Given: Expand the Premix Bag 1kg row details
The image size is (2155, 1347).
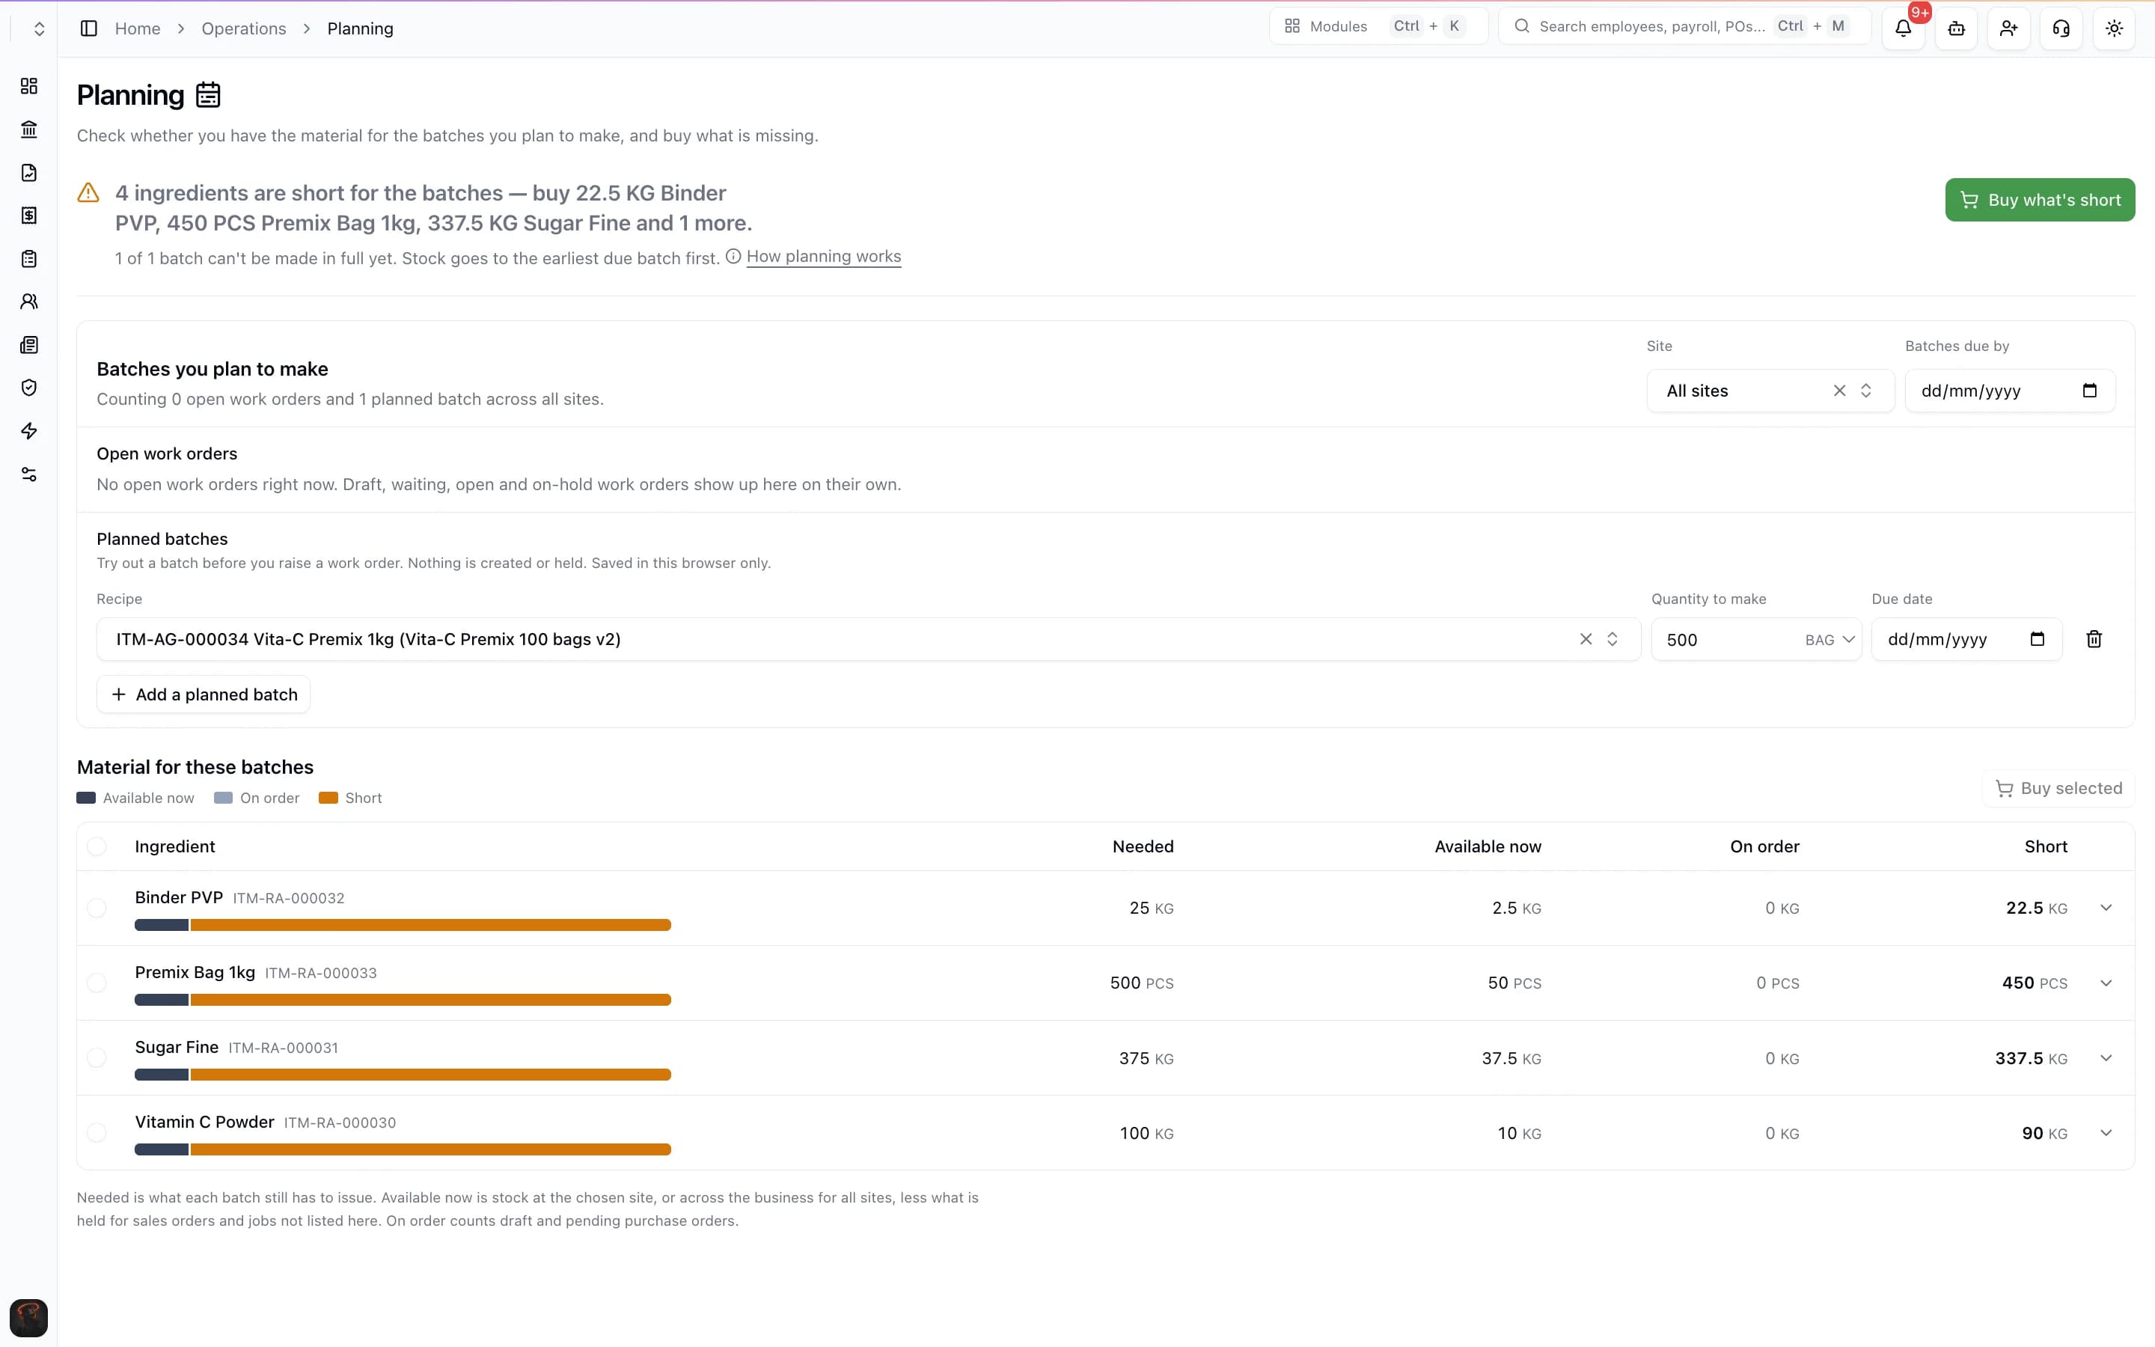Looking at the screenshot, I should 2105,983.
